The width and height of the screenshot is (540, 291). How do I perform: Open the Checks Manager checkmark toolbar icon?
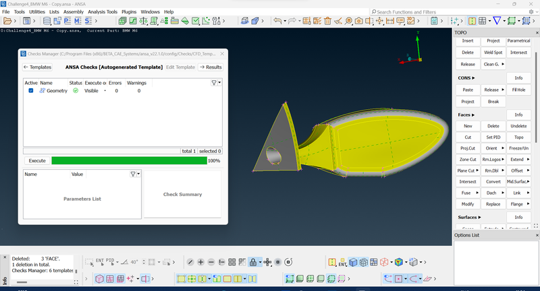196,21
